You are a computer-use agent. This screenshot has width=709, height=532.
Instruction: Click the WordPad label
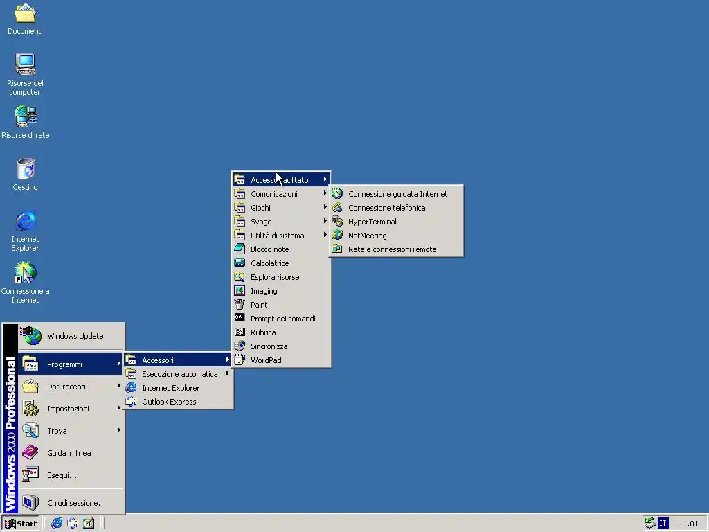pyautogui.click(x=266, y=360)
